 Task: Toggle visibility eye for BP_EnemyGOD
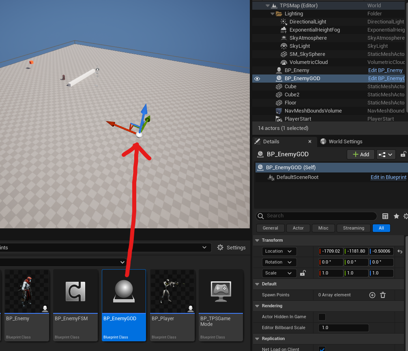point(257,79)
